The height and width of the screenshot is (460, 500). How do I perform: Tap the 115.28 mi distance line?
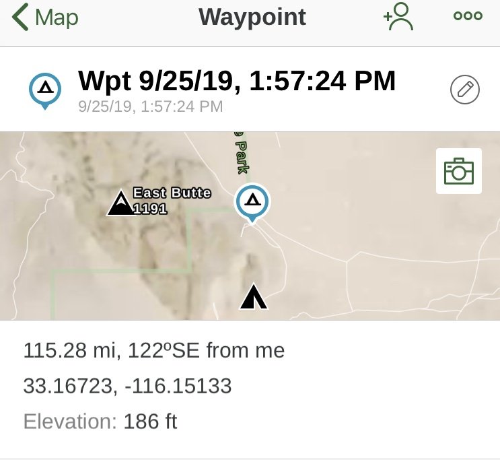(x=154, y=350)
